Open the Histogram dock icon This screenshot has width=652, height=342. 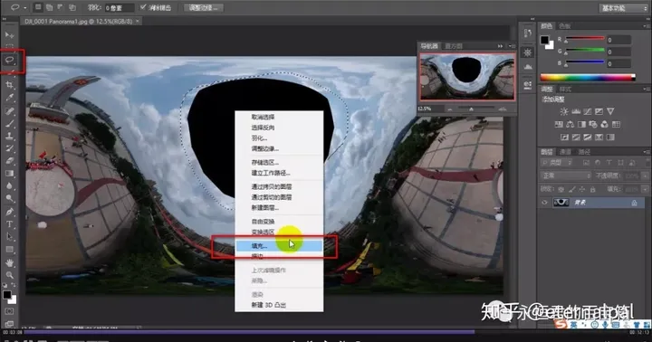pyautogui.click(x=528, y=67)
